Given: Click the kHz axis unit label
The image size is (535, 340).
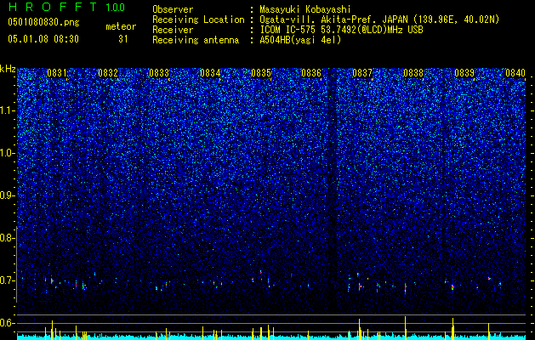Looking at the screenshot, I should point(8,69).
